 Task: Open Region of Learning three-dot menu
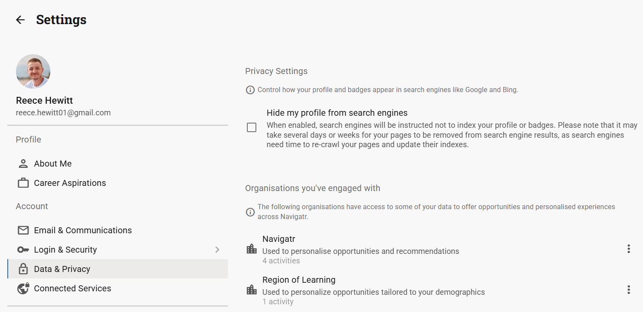(628, 290)
